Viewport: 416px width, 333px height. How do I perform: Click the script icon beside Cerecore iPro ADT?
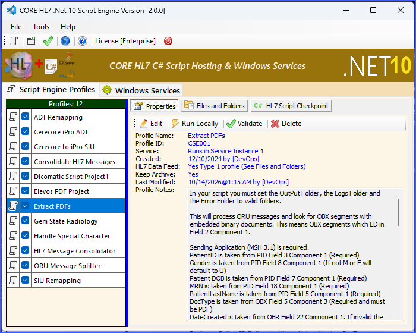[x=13, y=131]
